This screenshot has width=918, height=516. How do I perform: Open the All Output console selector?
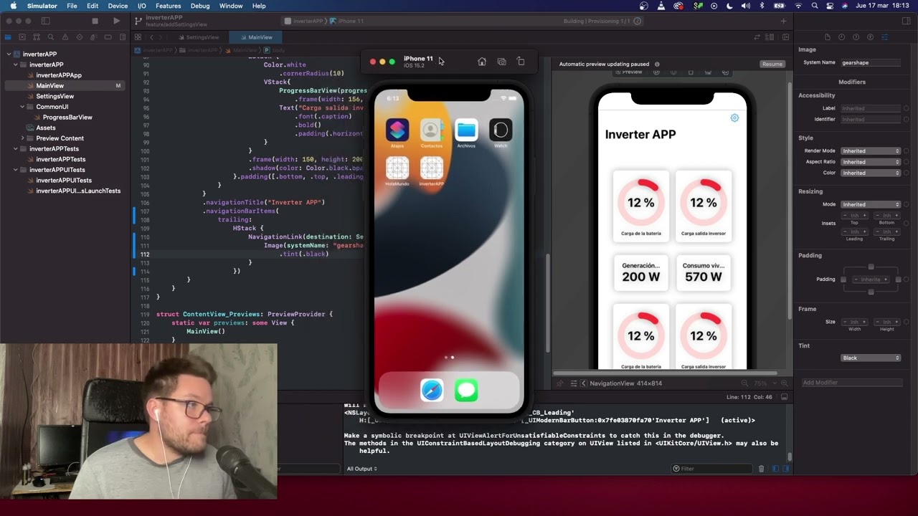362,469
